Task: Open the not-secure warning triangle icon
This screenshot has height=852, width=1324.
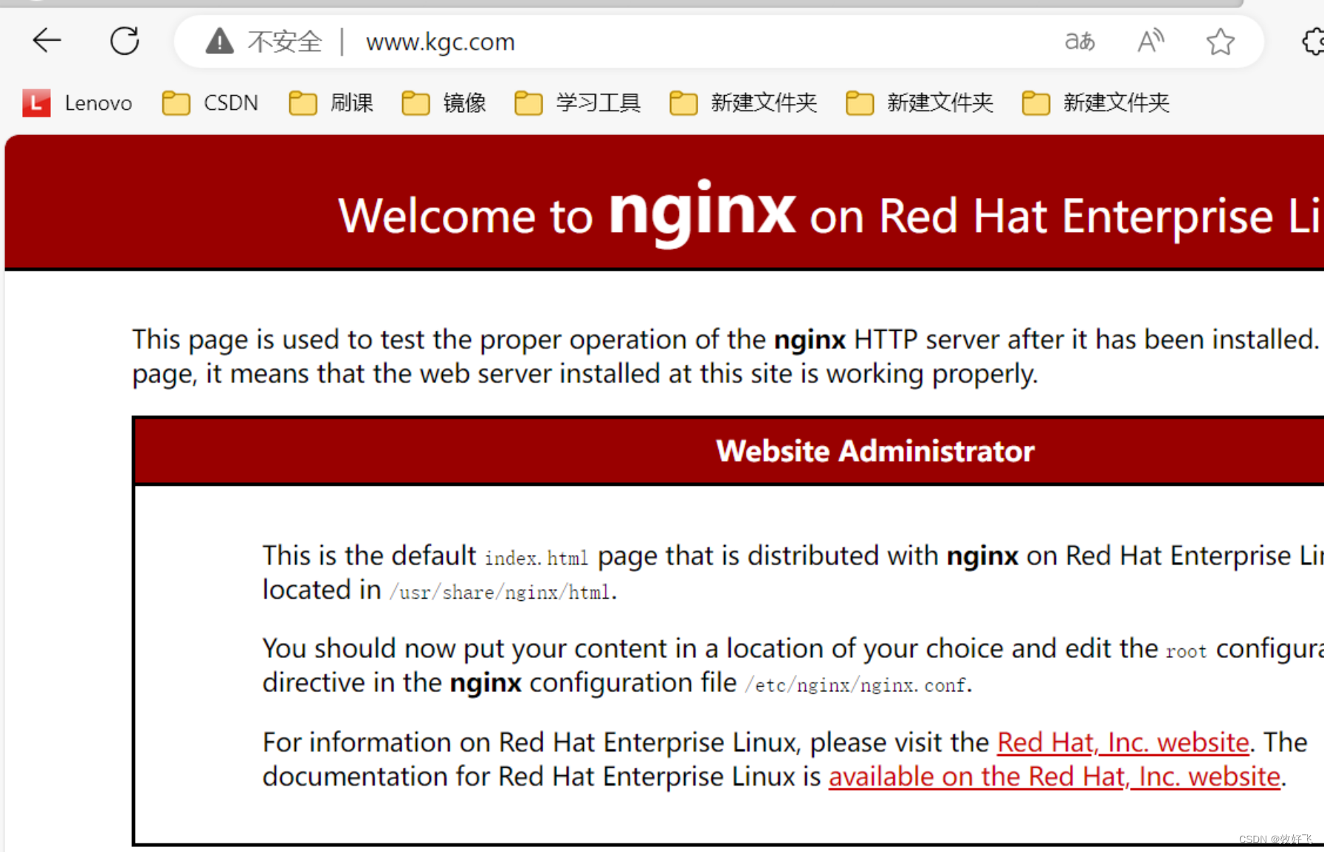Action: click(219, 41)
